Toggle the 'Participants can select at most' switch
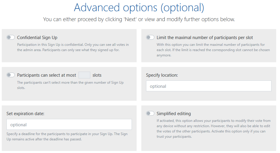This screenshot has height=153, width=280. point(11,75)
